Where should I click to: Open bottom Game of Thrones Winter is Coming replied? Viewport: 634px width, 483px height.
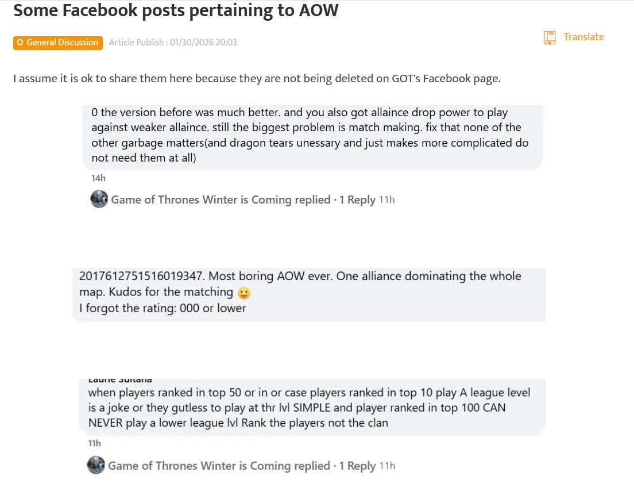pyautogui.click(x=219, y=466)
